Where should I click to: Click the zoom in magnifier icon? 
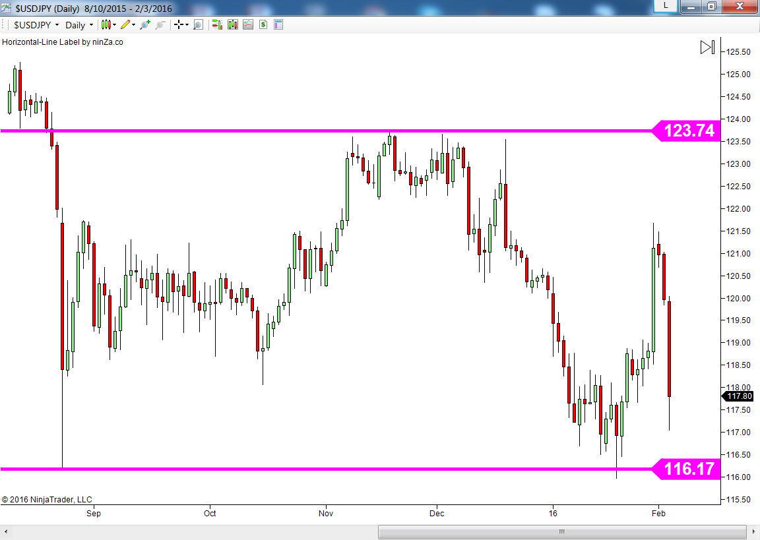pos(145,24)
